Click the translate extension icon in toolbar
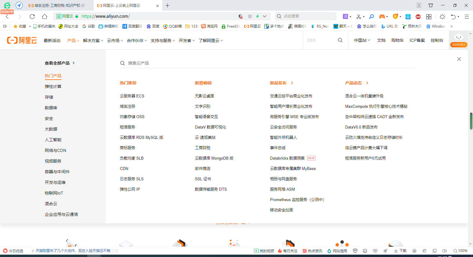The width and height of the screenshot is (473, 257). pos(345,17)
